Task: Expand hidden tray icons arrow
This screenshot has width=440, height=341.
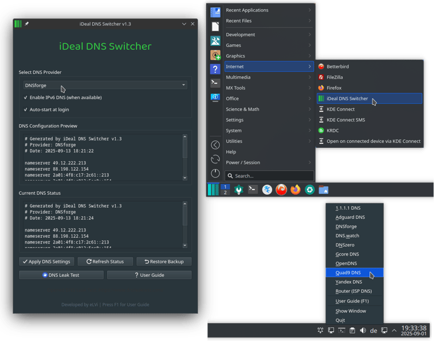Action: [394, 330]
